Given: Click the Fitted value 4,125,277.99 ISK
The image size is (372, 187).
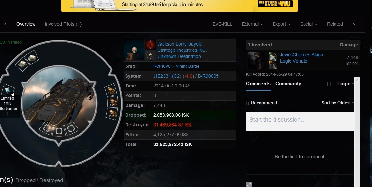Looking at the screenshot, I should click(x=171, y=135).
